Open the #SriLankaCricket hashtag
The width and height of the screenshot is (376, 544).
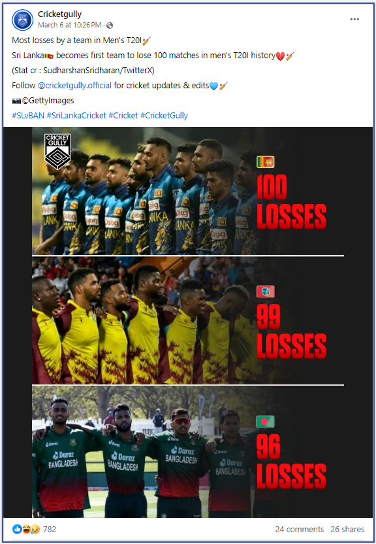click(x=76, y=116)
